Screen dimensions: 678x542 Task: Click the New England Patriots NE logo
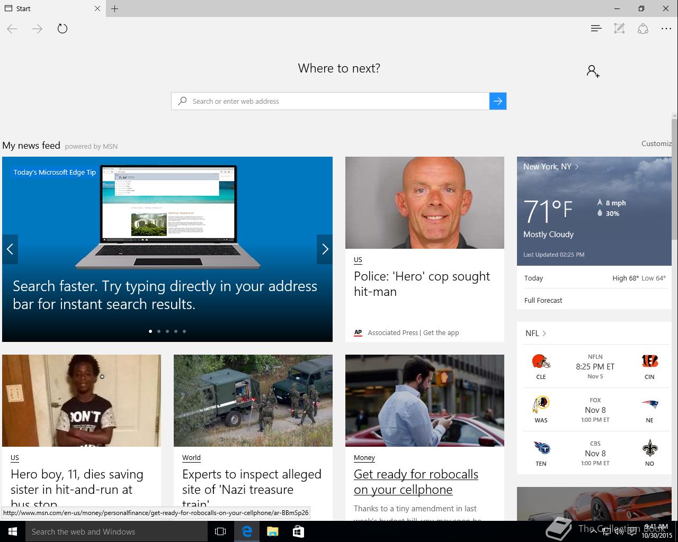click(x=649, y=405)
